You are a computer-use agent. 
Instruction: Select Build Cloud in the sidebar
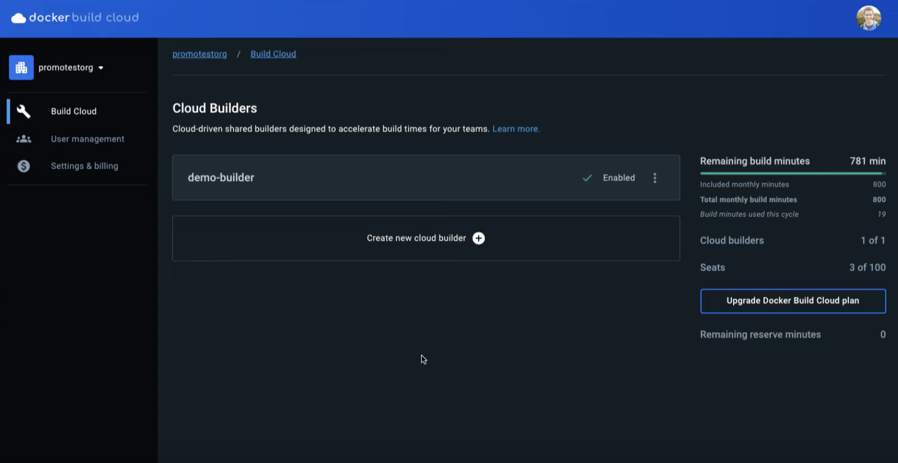(x=74, y=111)
